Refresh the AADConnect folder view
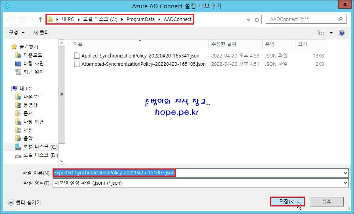This screenshot has width=354, height=214. pyautogui.click(x=257, y=20)
